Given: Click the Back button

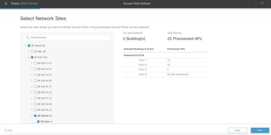Looking at the screenshot, I should [x=237, y=130].
